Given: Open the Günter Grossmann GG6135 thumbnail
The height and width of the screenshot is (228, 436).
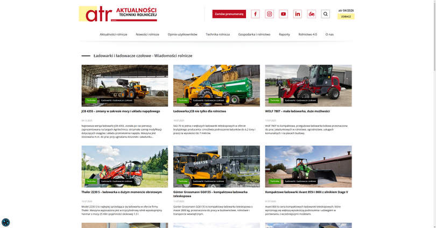Looking at the screenshot, I should (216, 167).
